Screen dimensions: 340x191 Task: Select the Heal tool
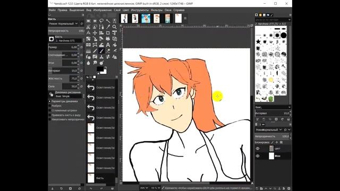click(x=108, y=57)
